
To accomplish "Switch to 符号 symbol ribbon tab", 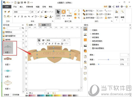I will 44,7.
